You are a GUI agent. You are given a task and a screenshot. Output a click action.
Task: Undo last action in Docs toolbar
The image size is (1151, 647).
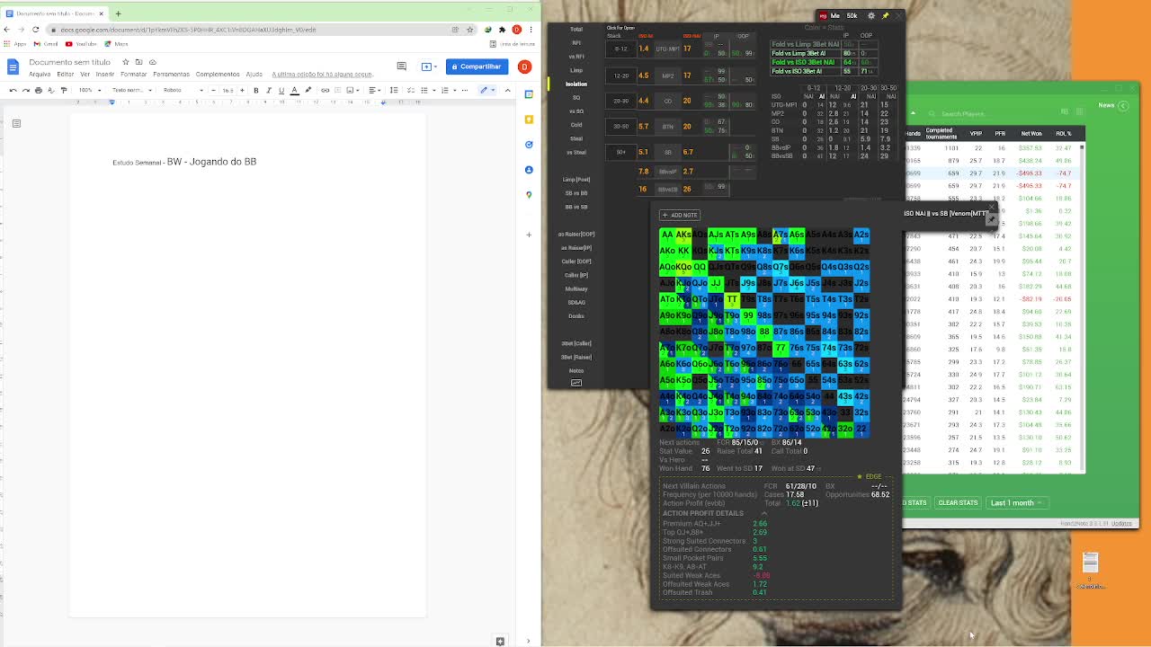click(x=13, y=90)
